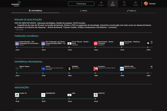Click the OAB association logo
Screen dimensions: 167x111
pyautogui.click(x=69, y=95)
